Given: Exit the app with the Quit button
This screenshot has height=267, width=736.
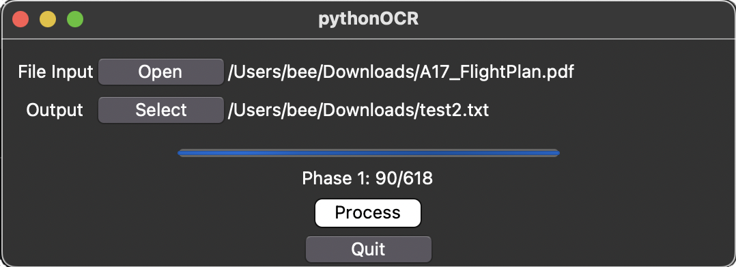Looking at the screenshot, I should [368, 249].
